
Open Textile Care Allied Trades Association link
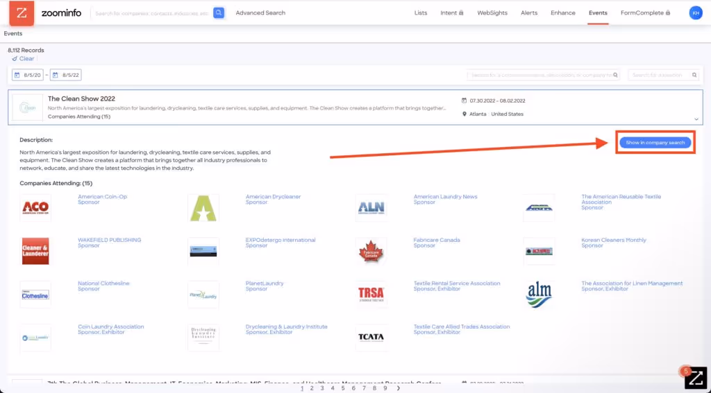click(x=462, y=326)
